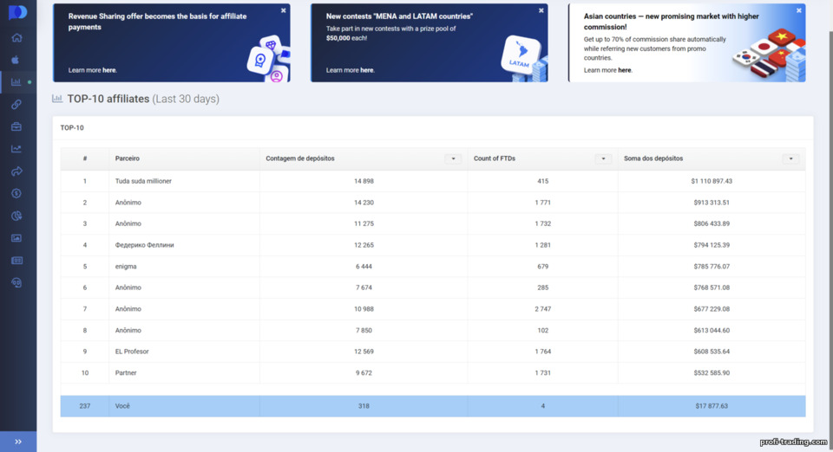This screenshot has height=452, width=833.
Task: Close the Revenue Sharing offer banner
Action: click(283, 10)
